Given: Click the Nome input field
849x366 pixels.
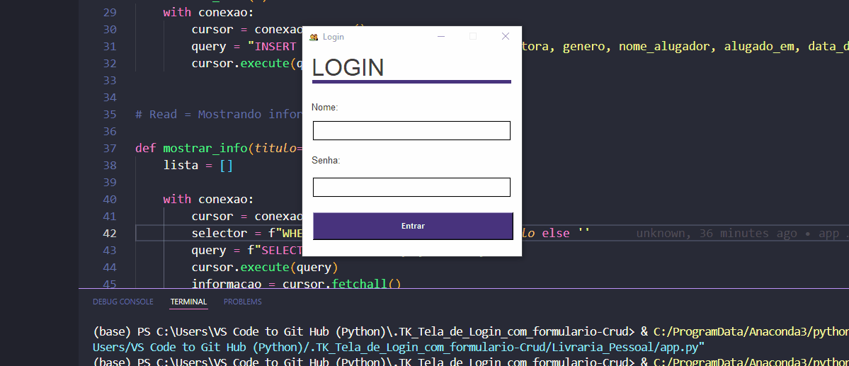Looking at the screenshot, I should point(411,130).
